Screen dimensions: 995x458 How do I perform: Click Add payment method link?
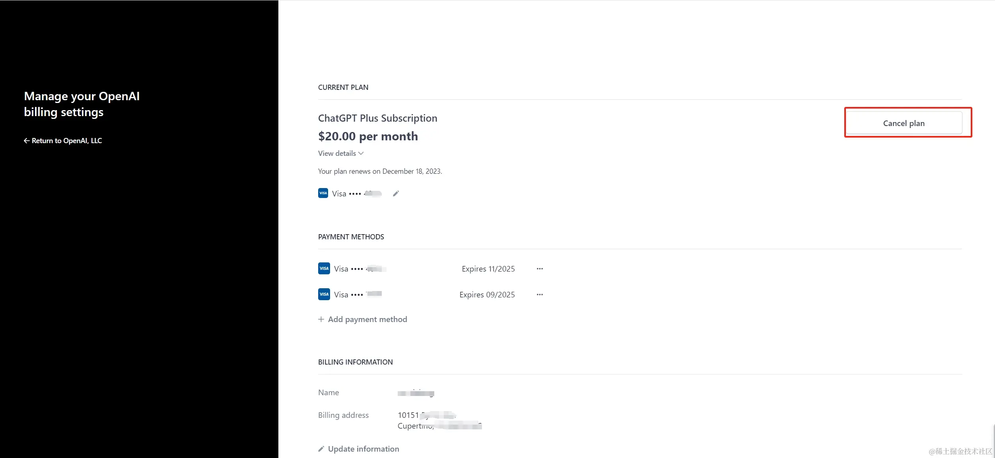coord(367,319)
